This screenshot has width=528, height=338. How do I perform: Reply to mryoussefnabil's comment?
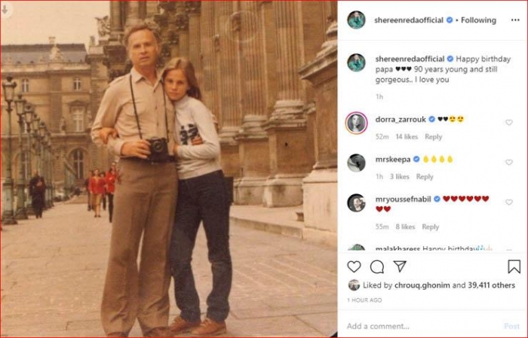[430, 227]
